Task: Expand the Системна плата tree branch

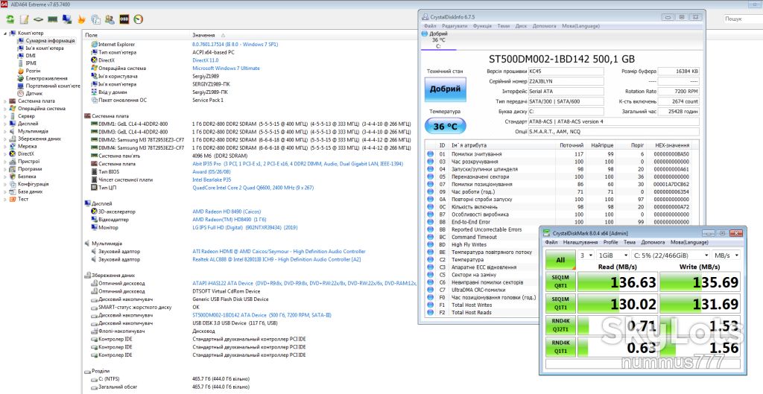Action: pos(5,101)
